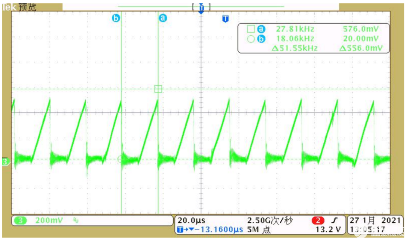The height and width of the screenshot is (239, 406).
Task: Click the red trigger source 2 badge
Action: tap(318, 221)
